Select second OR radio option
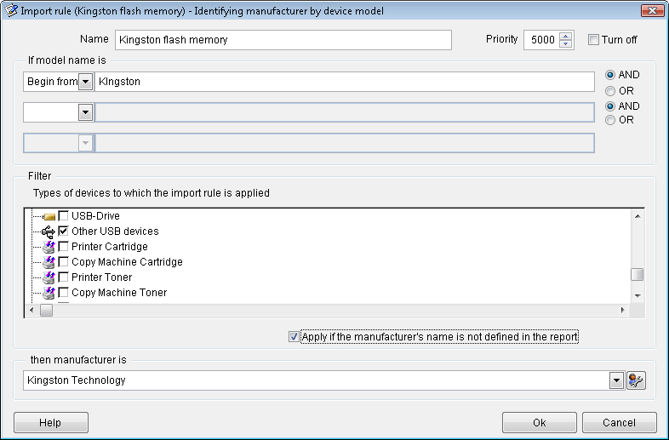This screenshot has width=669, height=440. pos(610,120)
